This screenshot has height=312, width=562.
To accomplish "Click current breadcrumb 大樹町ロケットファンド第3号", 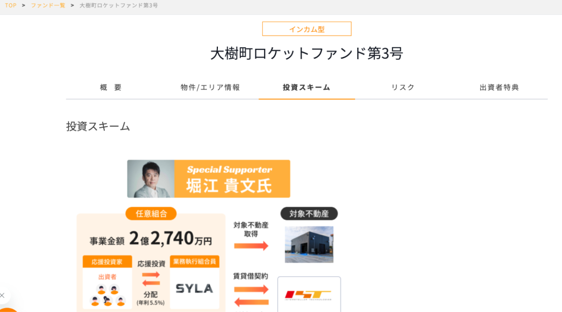I will 119,5.
